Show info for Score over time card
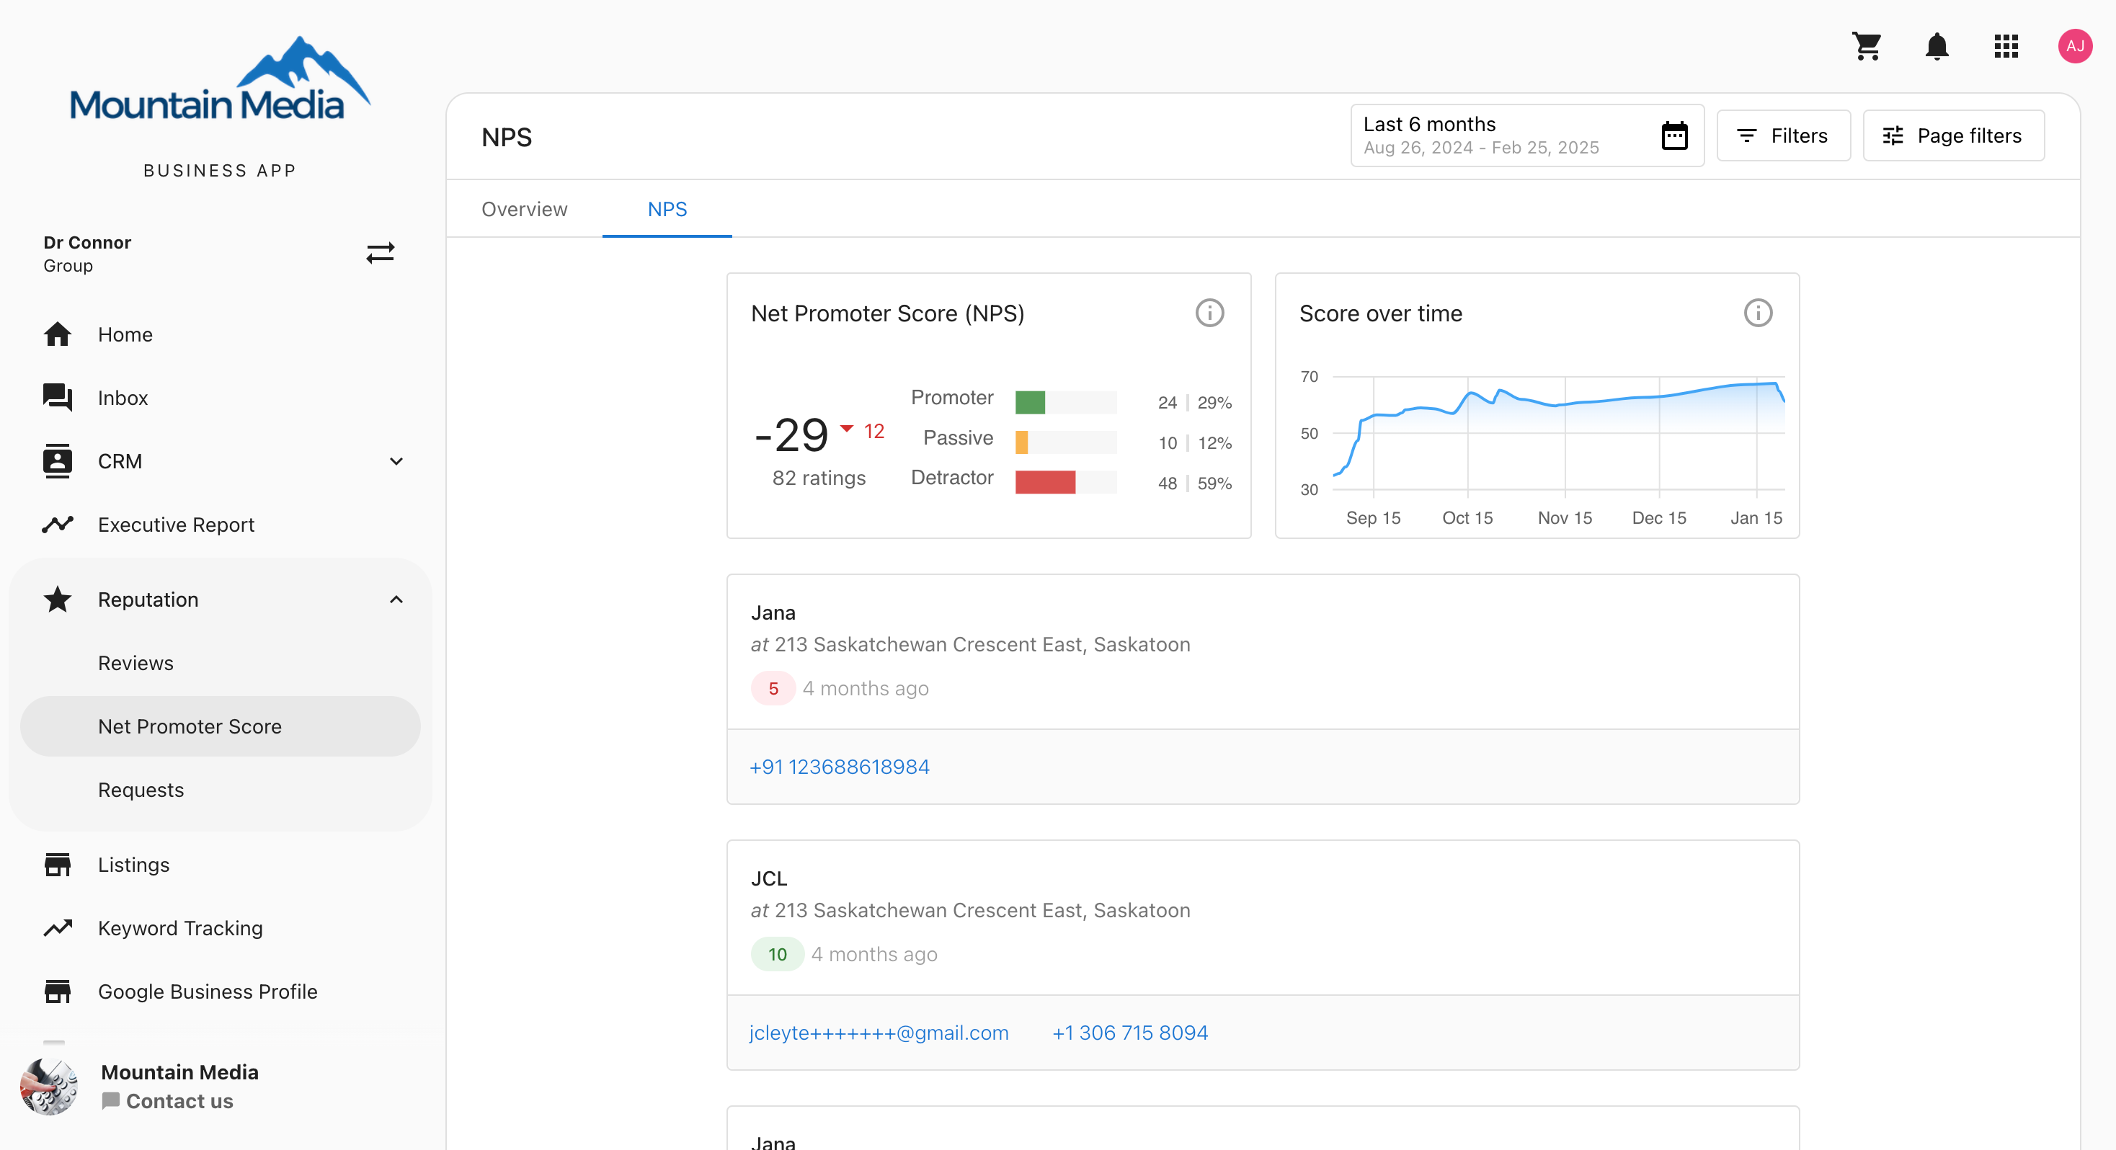2116x1150 pixels. click(1758, 313)
